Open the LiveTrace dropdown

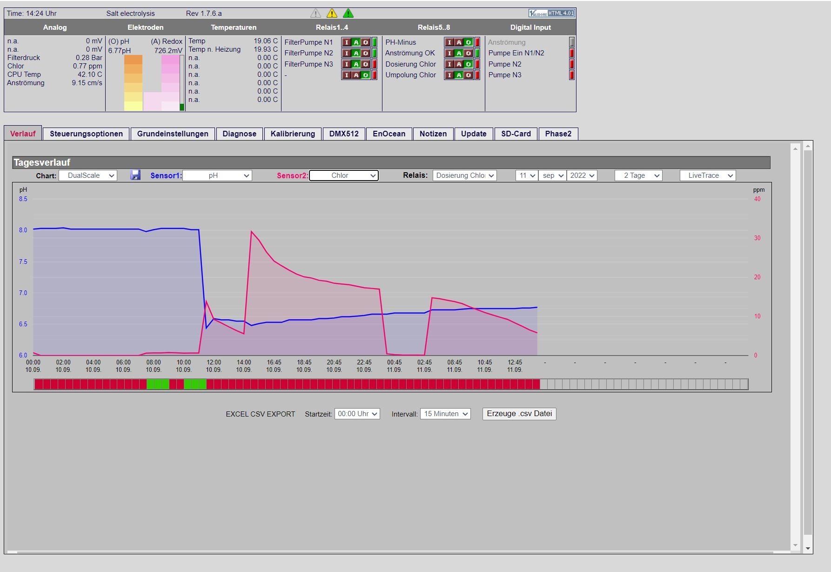(x=708, y=175)
